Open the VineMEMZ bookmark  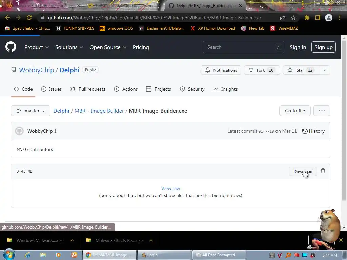(284, 28)
